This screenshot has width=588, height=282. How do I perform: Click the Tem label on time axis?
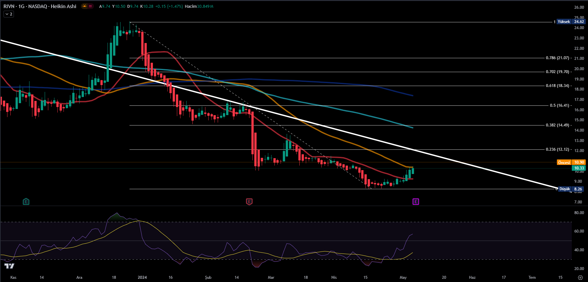(532, 277)
